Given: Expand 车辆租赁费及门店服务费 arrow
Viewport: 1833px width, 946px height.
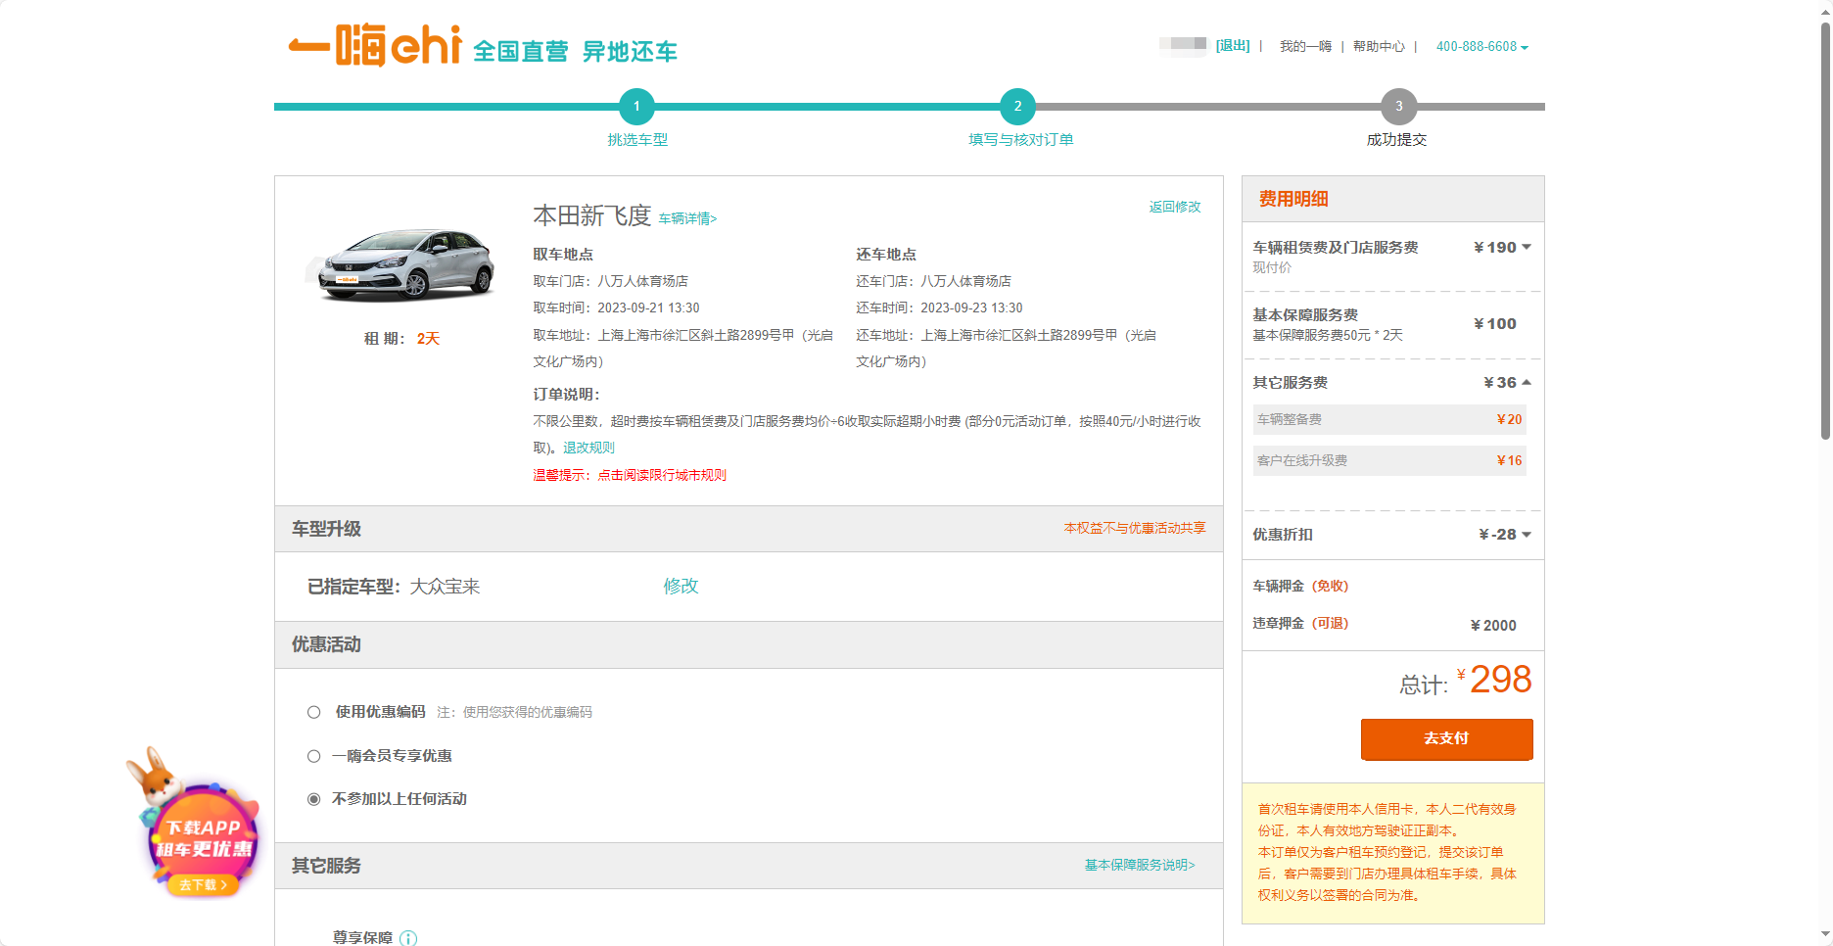Looking at the screenshot, I should 1527,247.
